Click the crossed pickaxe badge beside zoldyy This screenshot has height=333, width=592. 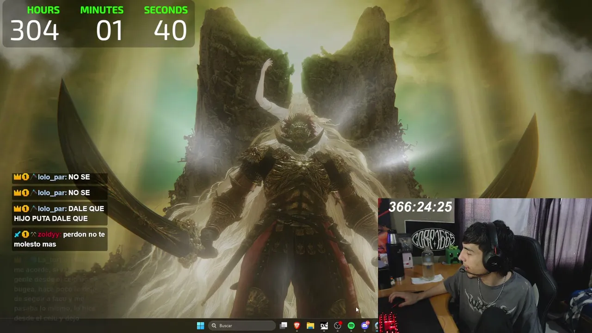33,234
